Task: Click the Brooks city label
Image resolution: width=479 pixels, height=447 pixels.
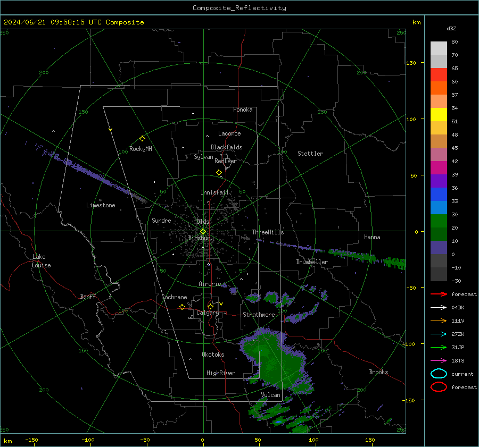Action: point(378,372)
